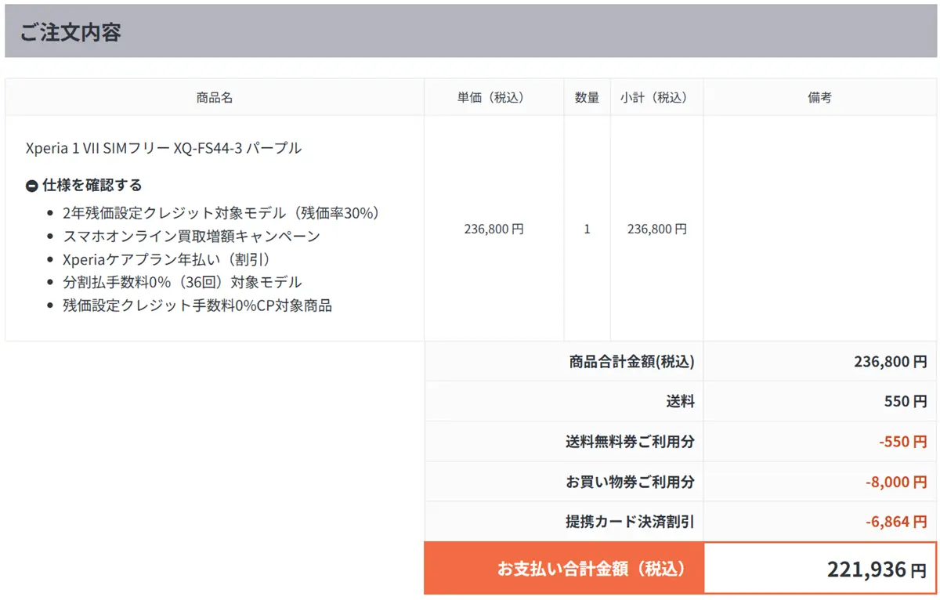Screen dimensions: 940x600
Task: Click the subtotal 236,800 円 cell
Action: click(656, 230)
